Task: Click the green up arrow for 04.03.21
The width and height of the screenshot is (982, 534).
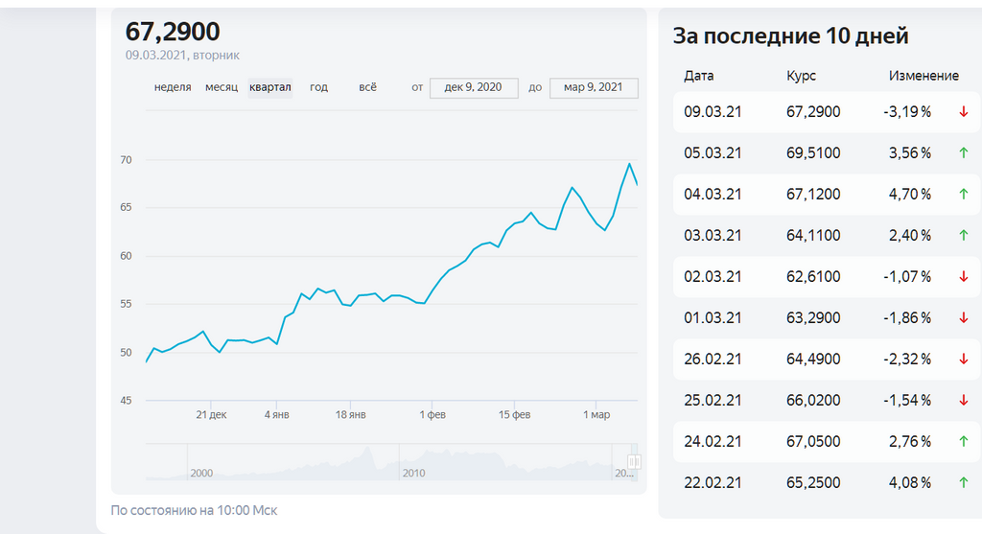Action: 963,195
